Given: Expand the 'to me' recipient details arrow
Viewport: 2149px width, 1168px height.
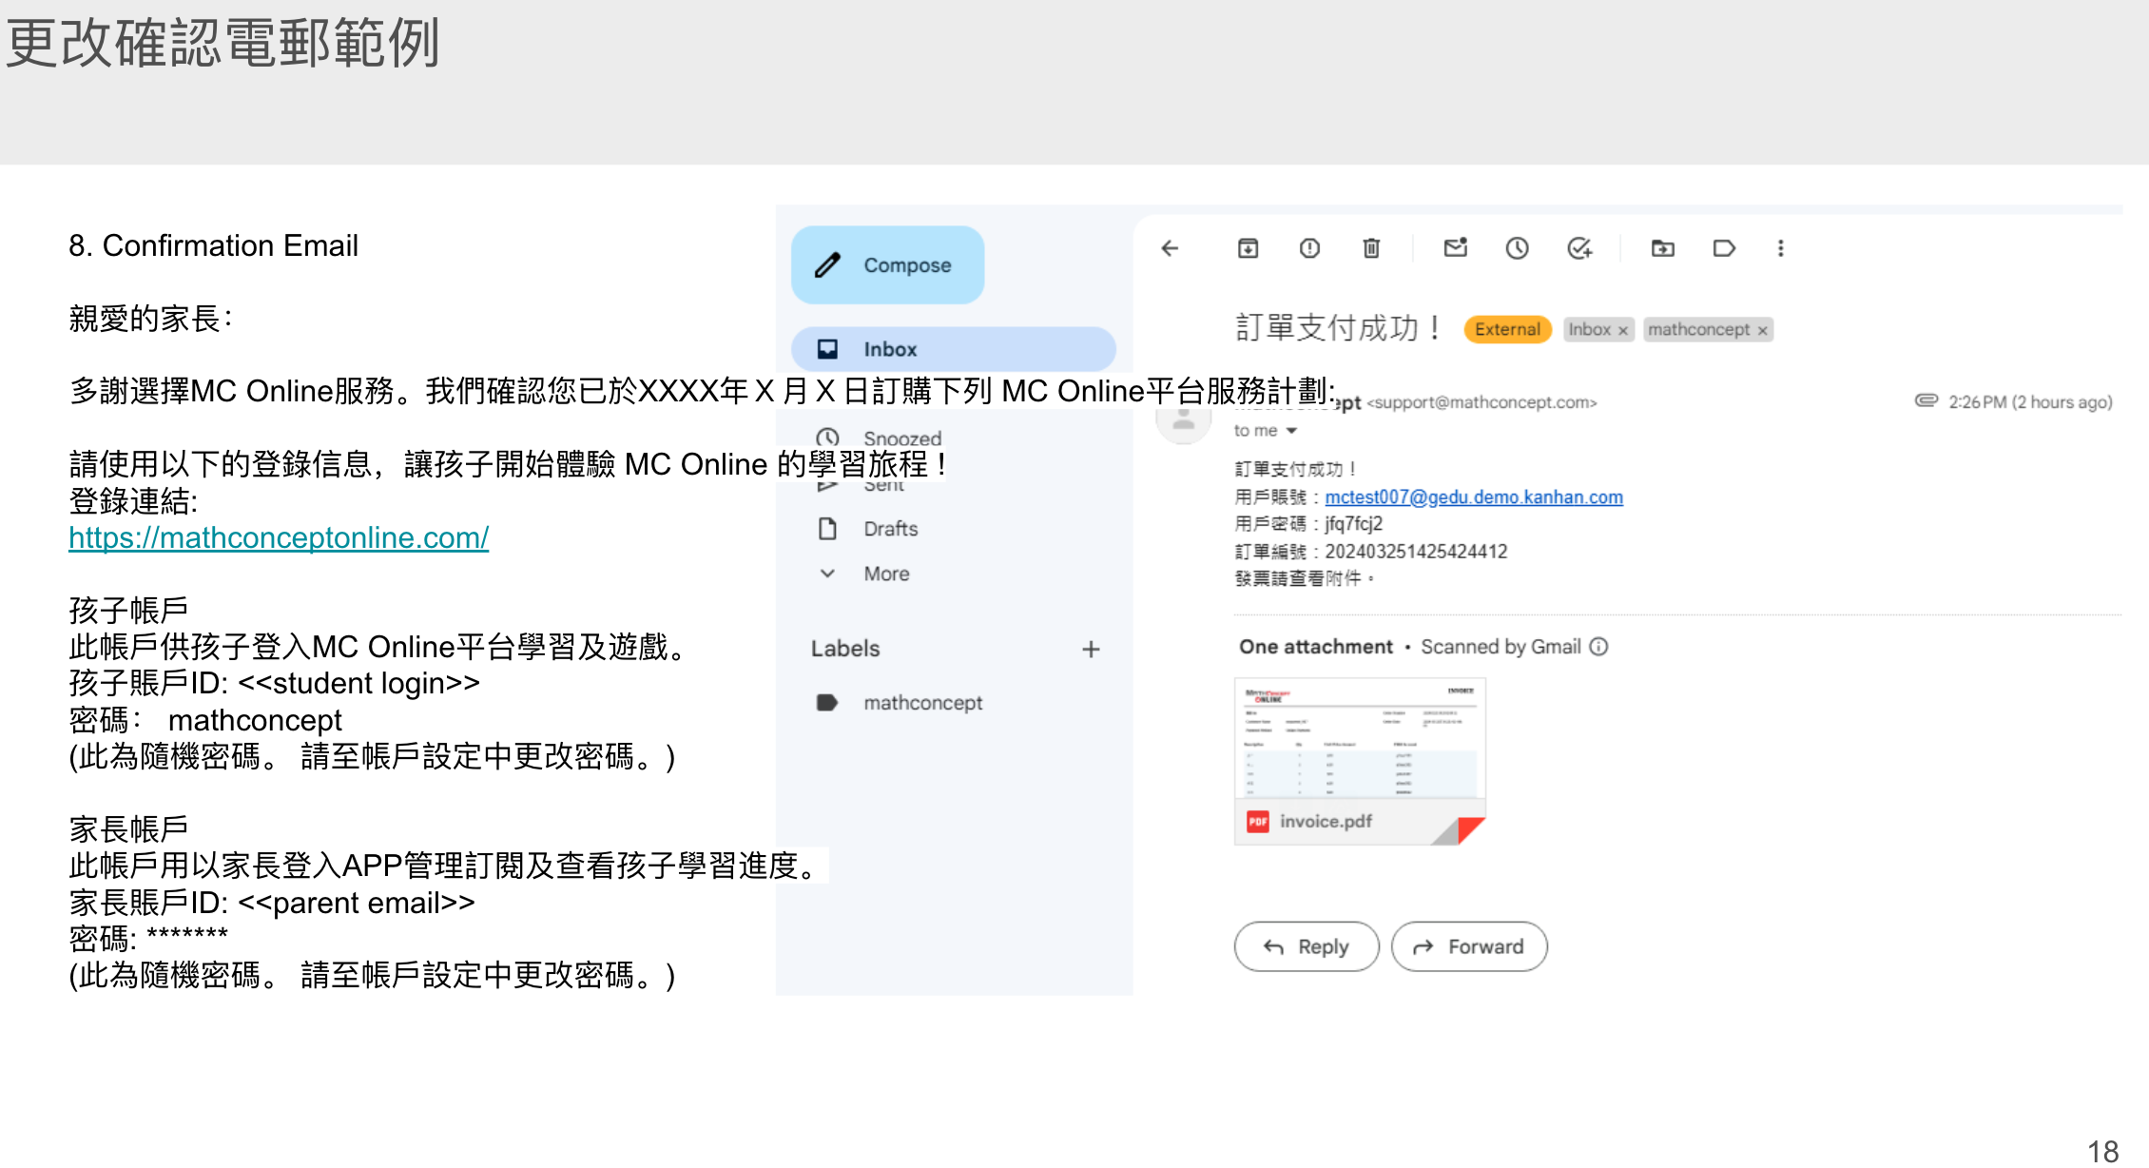Looking at the screenshot, I should pos(1291,431).
